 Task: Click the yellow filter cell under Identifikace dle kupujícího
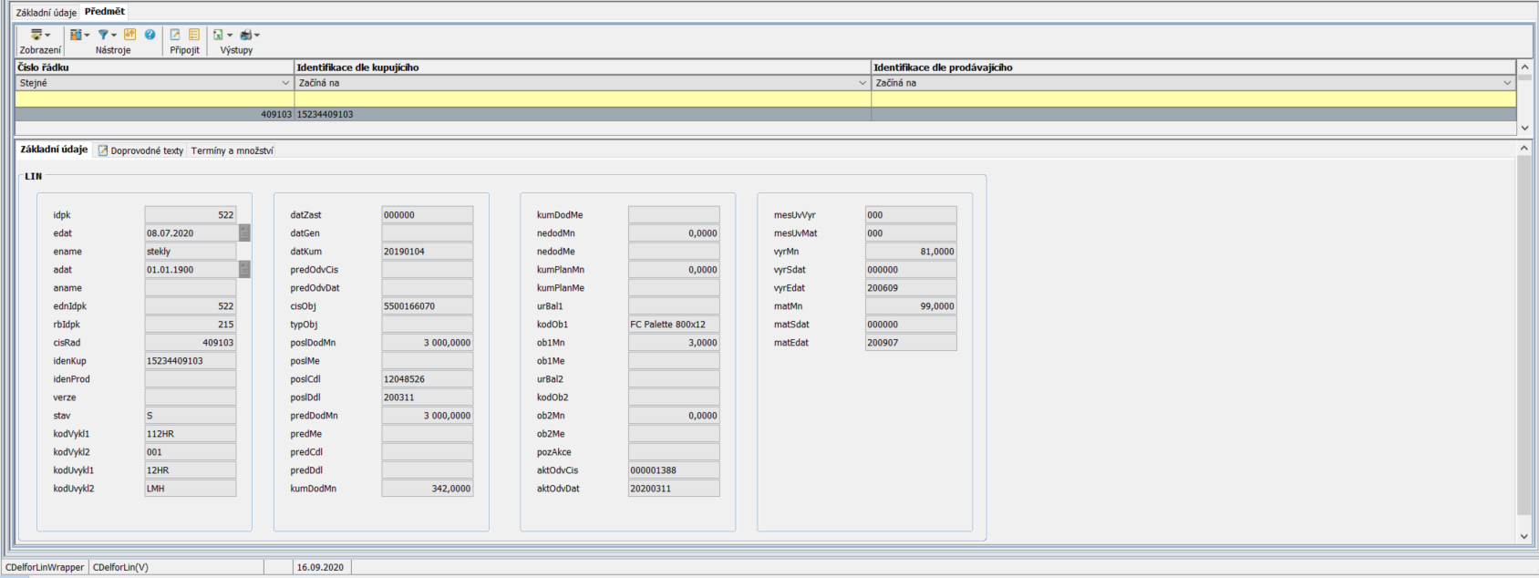[x=584, y=98]
